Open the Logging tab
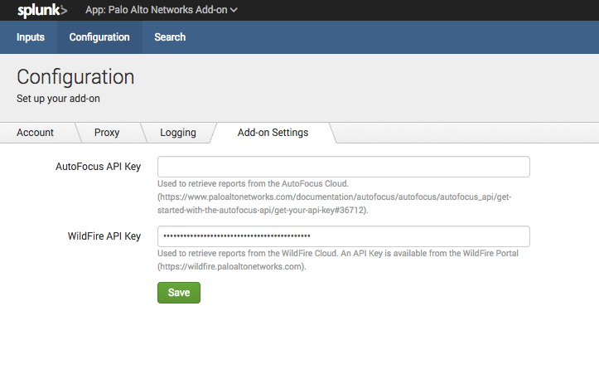 (x=178, y=133)
